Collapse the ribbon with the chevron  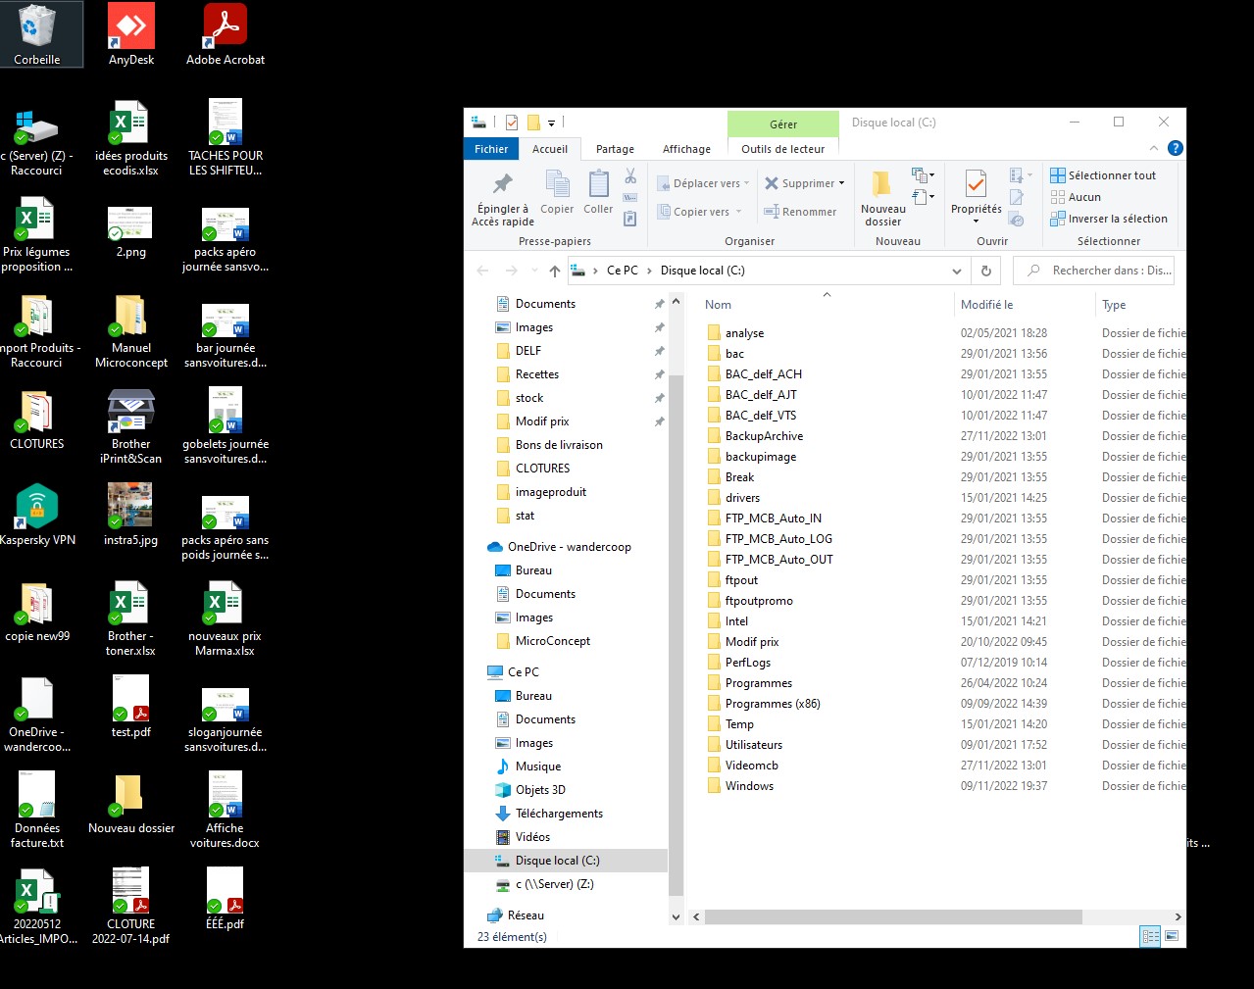pyautogui.click(x=1153, y=149)
